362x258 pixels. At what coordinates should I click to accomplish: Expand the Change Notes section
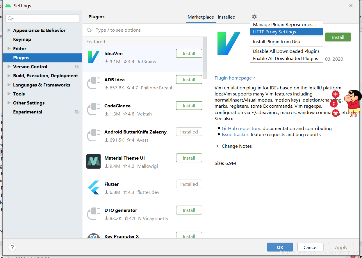tap(217, 146)
